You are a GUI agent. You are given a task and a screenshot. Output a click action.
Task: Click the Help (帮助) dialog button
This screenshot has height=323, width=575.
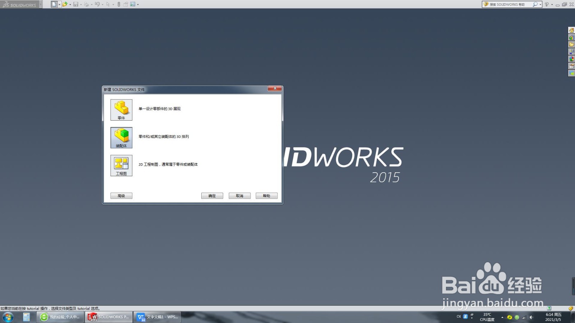click(266, 196)
